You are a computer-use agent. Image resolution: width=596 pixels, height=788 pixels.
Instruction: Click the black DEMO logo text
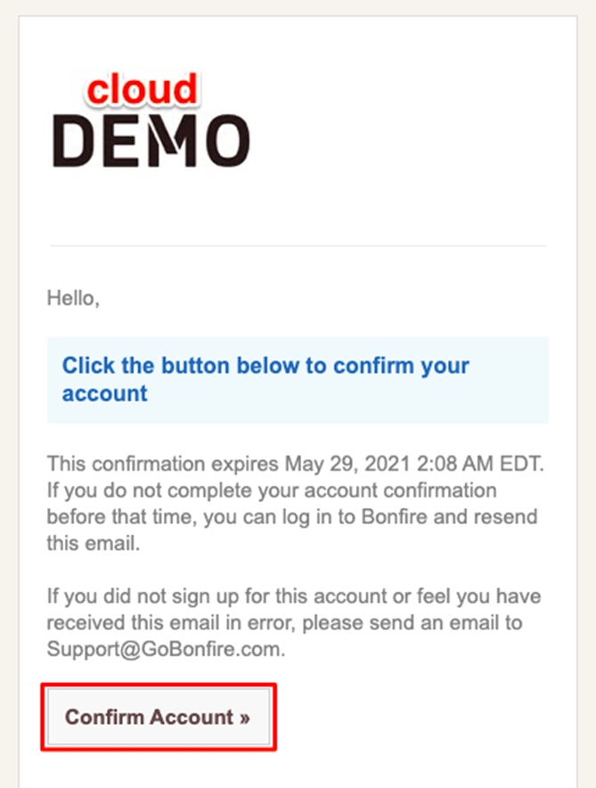(x=151, y=140)
